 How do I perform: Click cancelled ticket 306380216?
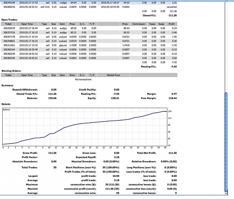89,7
